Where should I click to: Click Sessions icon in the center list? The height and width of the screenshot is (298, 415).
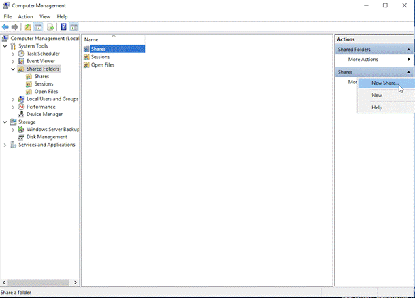[86, 57]
